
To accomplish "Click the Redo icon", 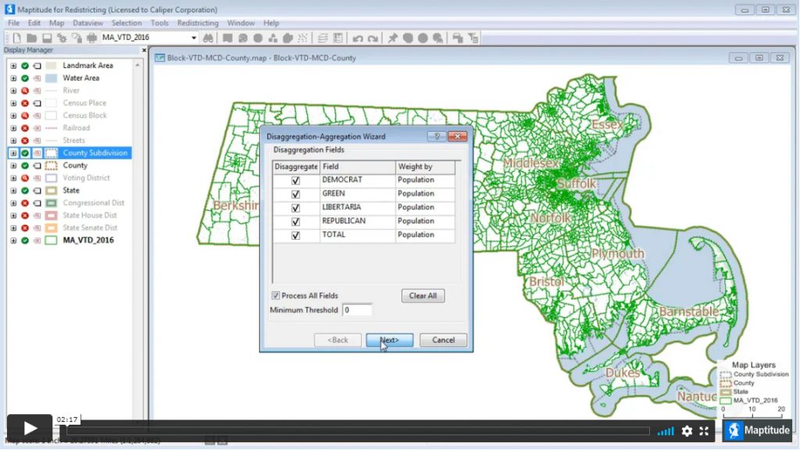I will (373, 37).
